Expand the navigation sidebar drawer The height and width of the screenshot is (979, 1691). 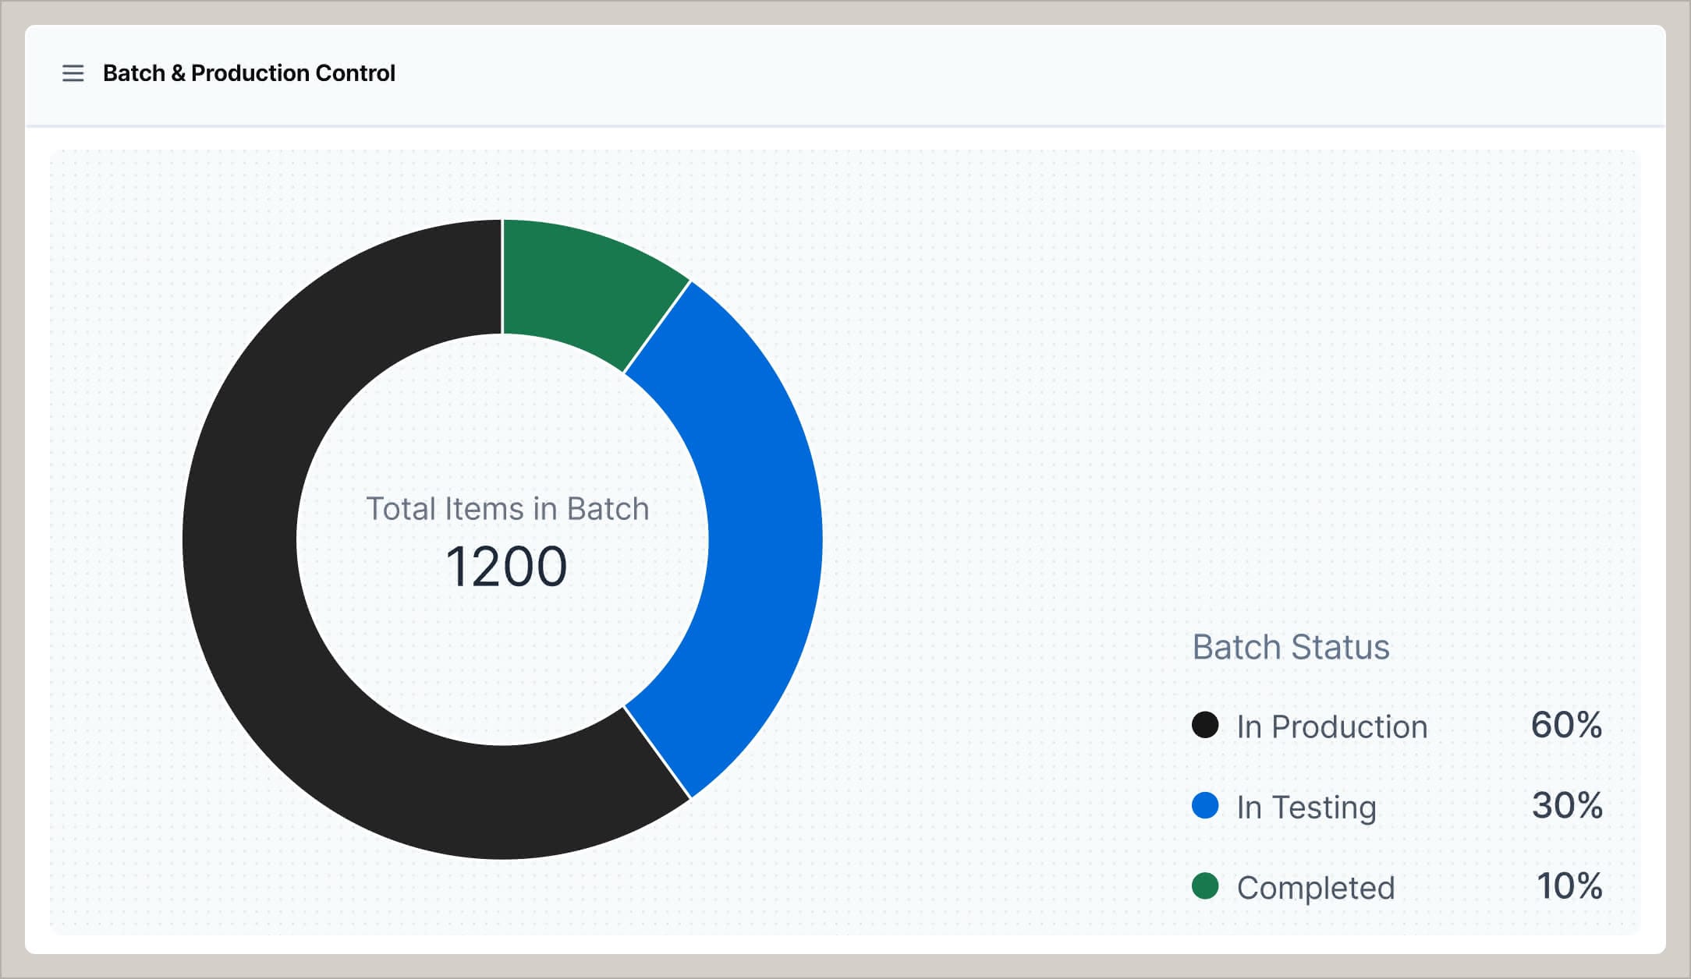[73, 73]
